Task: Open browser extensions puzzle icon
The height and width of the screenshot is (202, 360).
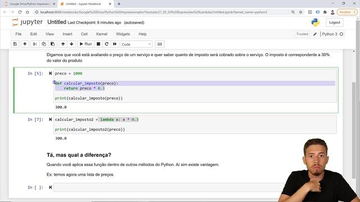Action: click(325, 12)
